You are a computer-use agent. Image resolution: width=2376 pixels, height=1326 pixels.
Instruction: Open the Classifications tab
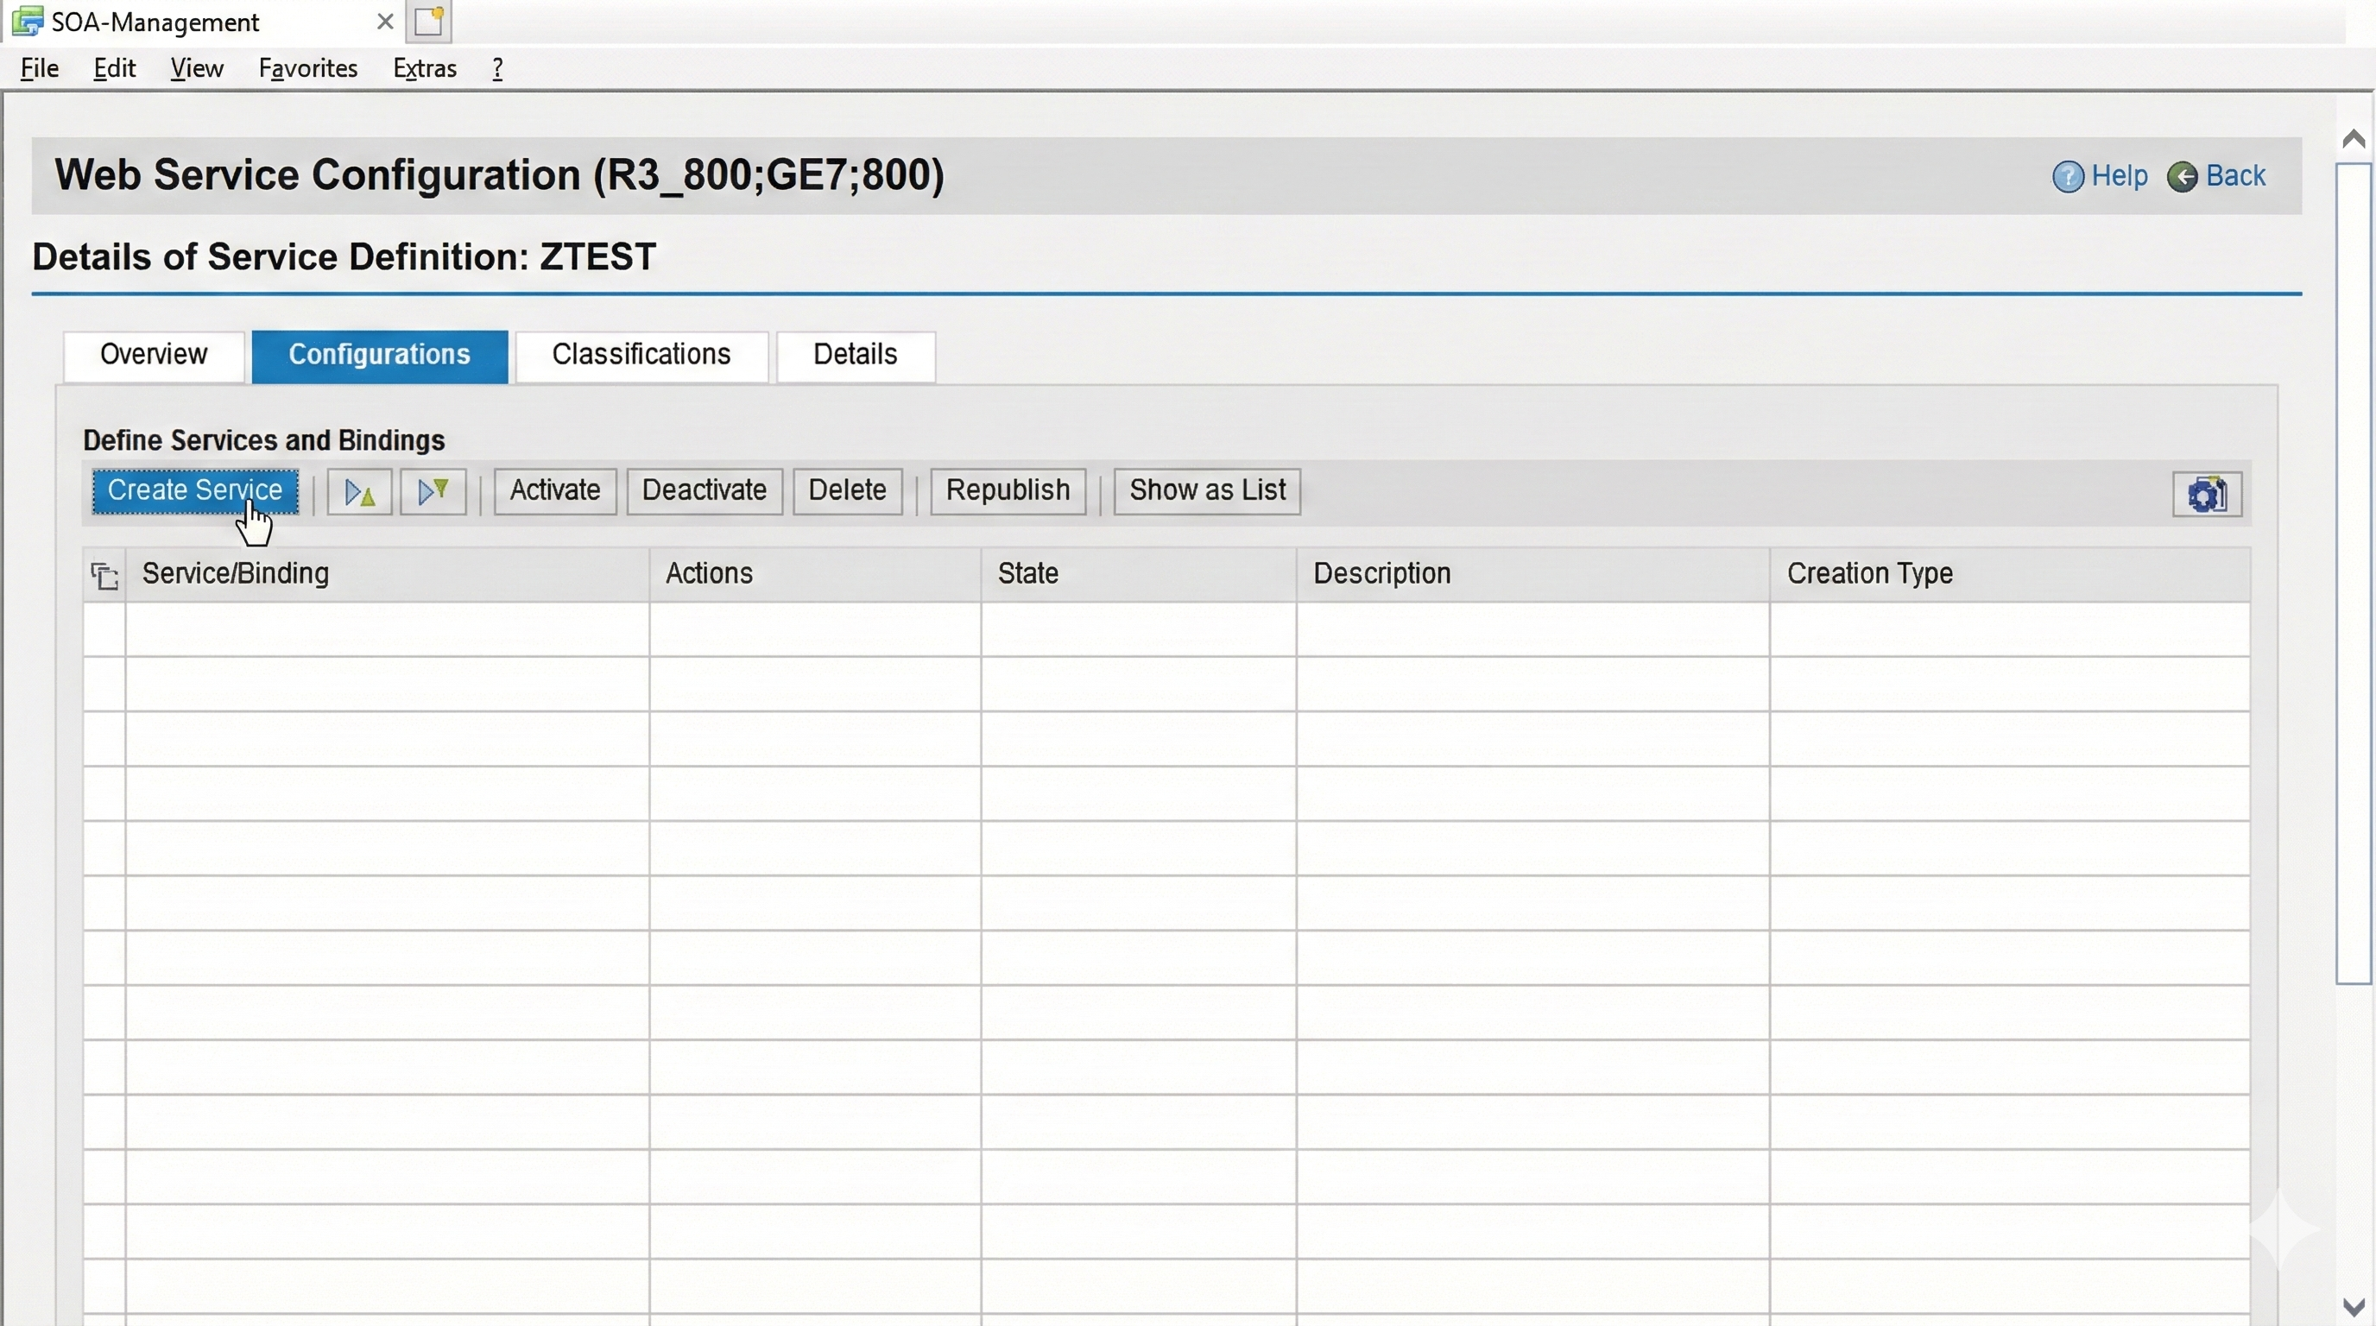[641, 355]
